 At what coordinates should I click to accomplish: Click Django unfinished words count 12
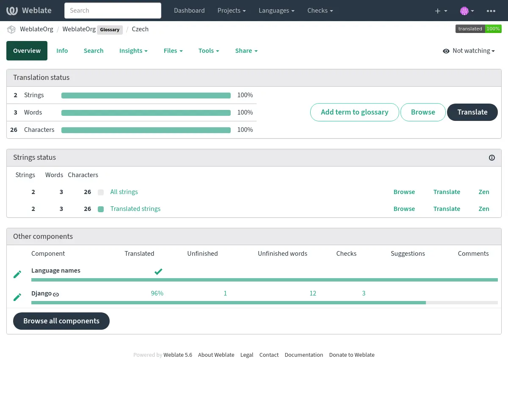tap(313, 293)
